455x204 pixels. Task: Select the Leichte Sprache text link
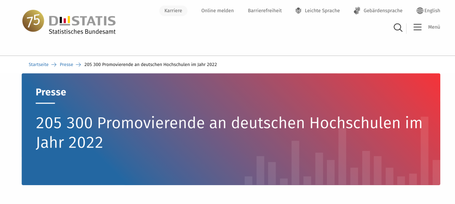(322, 11)
